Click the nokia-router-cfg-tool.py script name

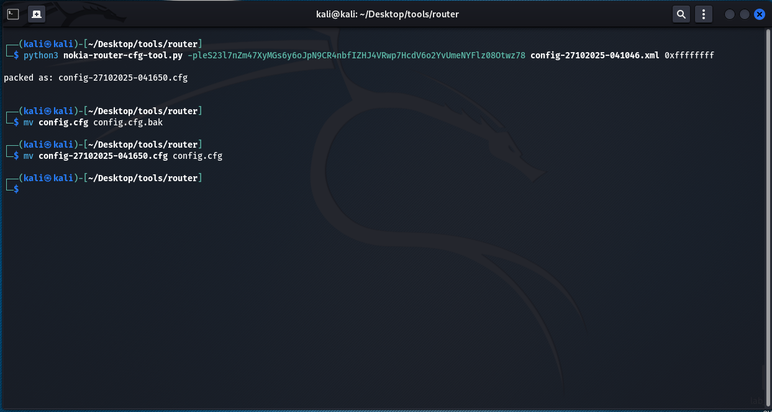click(x=123, y=55)
